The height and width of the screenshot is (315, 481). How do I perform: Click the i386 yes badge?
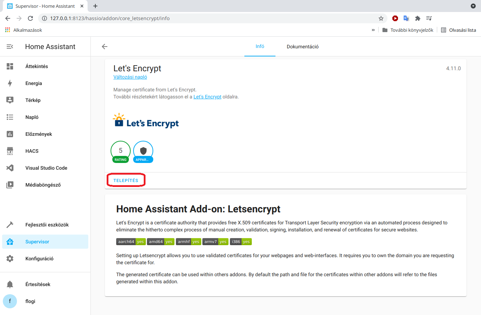(241, 242)
